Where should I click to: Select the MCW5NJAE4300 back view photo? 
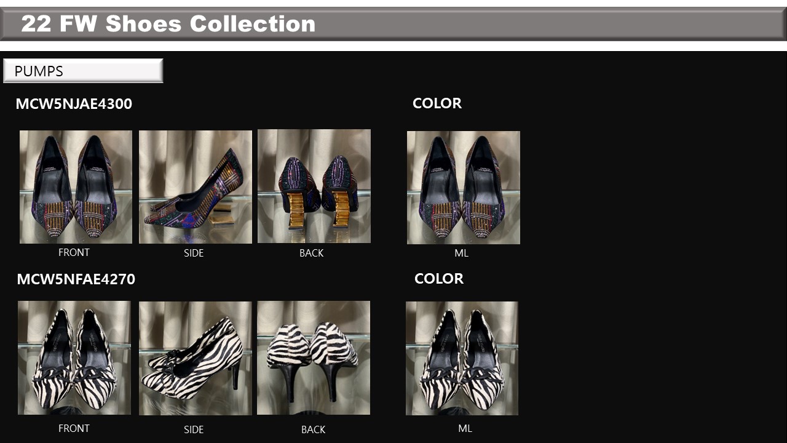[x=314, y=186]
